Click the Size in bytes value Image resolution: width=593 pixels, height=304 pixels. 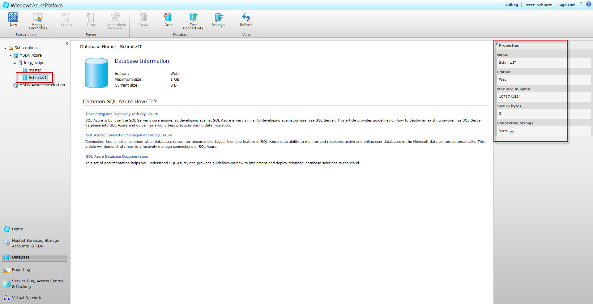[x=544, y=114]
